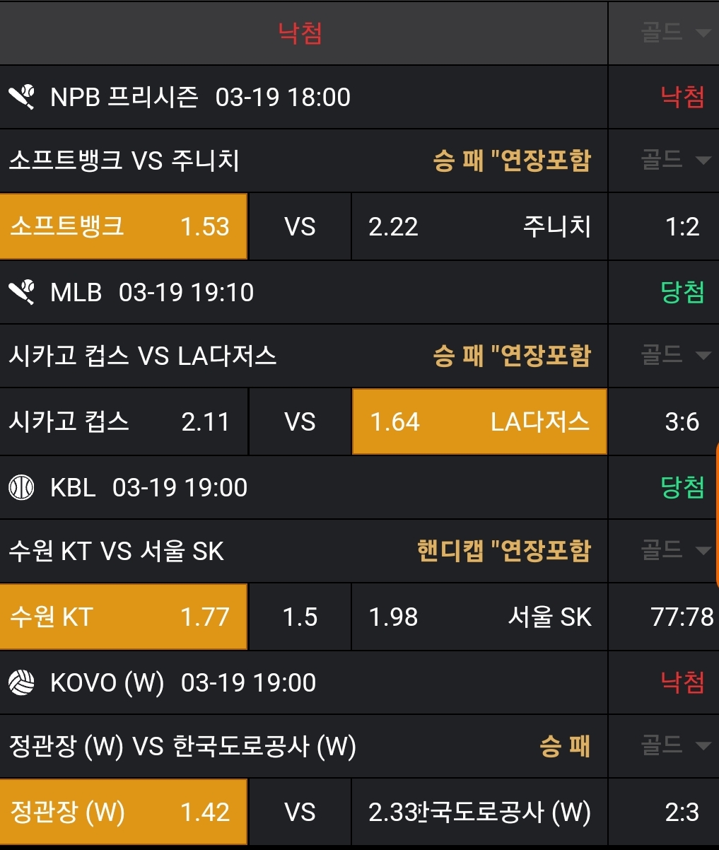Screen dimensions: 719x850
Task: Click the baseball icon beside NPB 프리시즌
Action: click(22, 97)
